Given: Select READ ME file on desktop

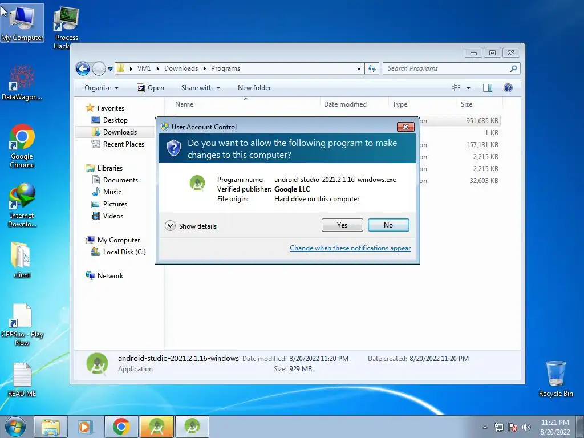Looking at the screenshot, I should (22, 380).
